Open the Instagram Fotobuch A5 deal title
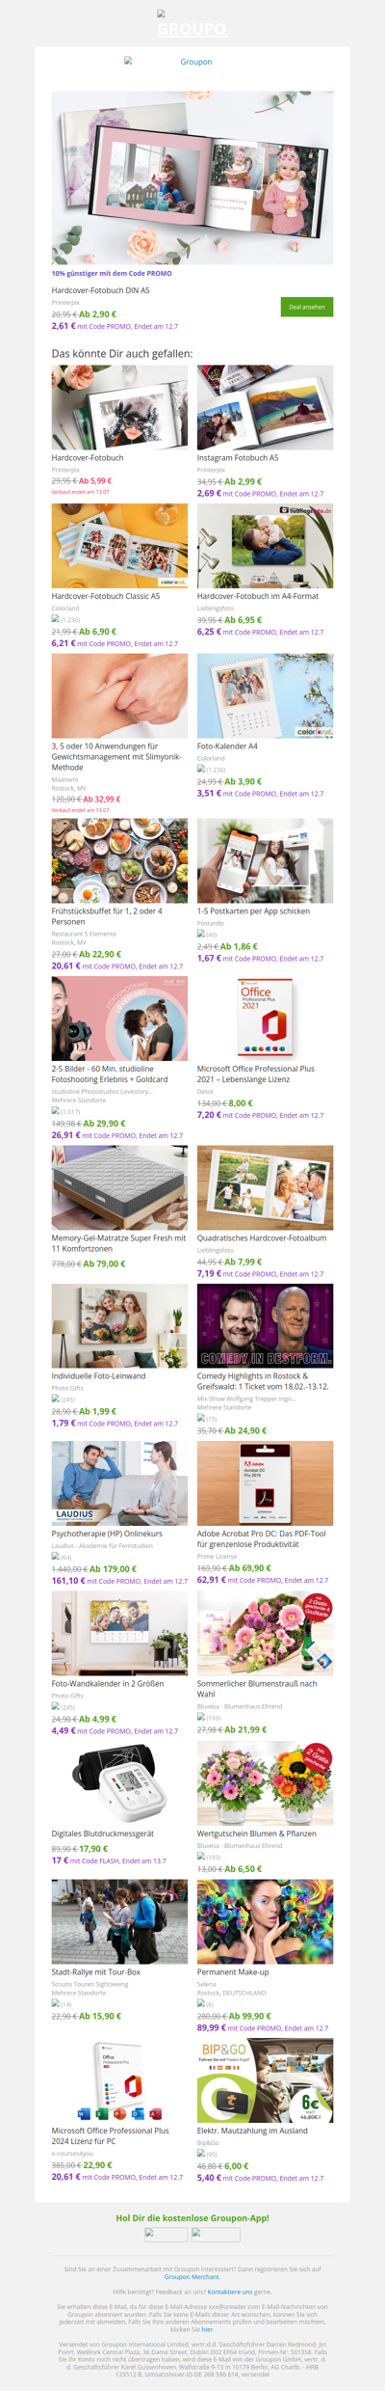Screen dimensions: 385x2391 238,458
